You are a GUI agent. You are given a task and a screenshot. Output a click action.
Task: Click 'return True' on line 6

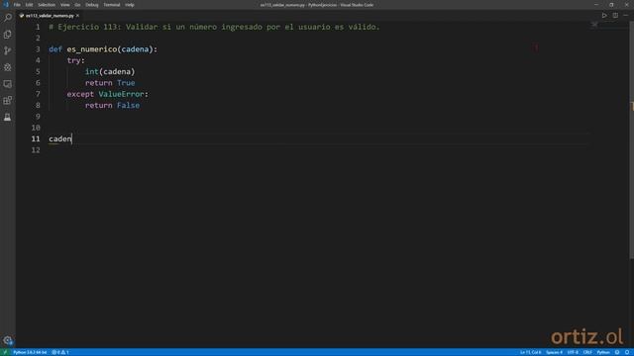tap(110, 83)
